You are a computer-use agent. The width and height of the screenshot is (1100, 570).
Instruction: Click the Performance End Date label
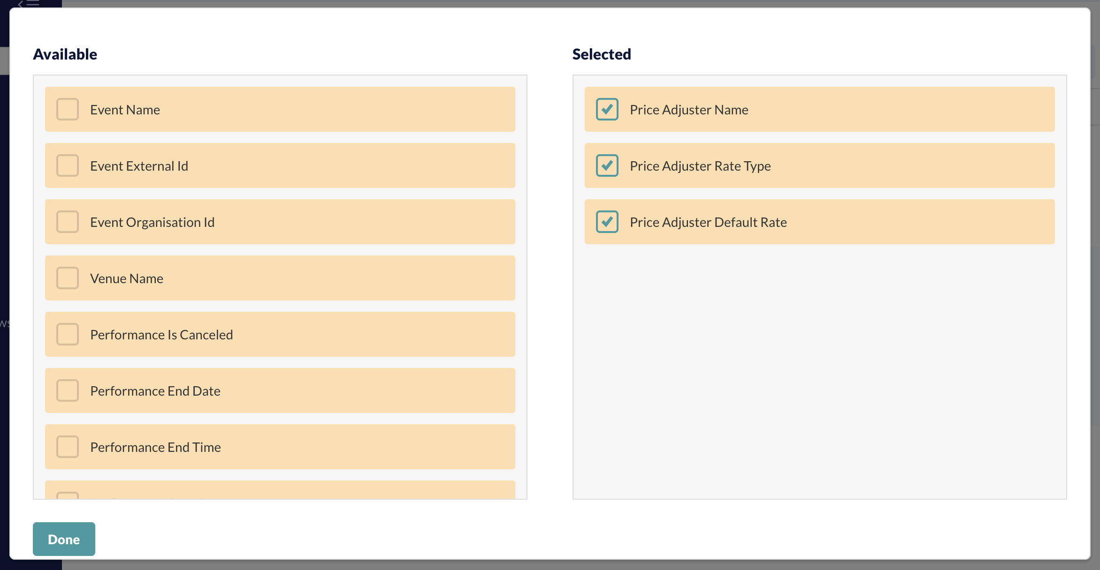(x=155, y=391)
